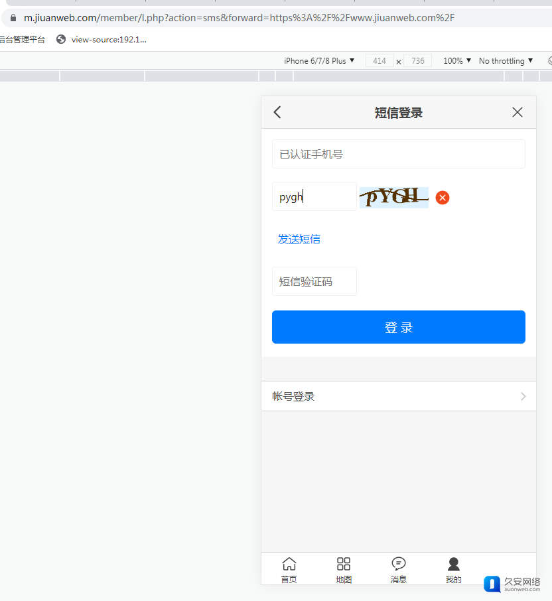Click the globe icon of the view-source bookmark

[x=61, y=40]
